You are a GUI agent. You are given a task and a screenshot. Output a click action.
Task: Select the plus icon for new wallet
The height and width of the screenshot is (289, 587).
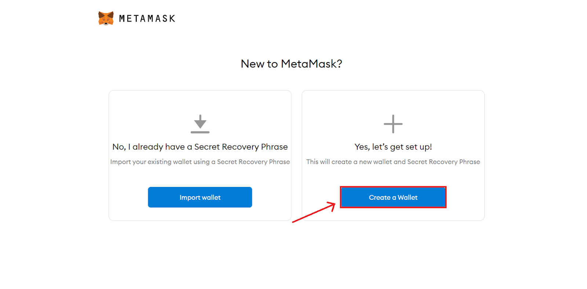tap(393, 124)
